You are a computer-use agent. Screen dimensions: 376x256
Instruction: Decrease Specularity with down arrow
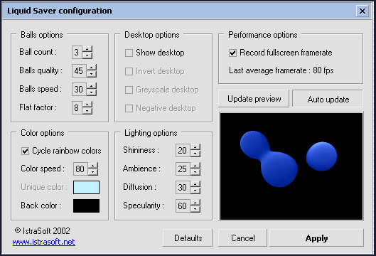coord(195,209)
